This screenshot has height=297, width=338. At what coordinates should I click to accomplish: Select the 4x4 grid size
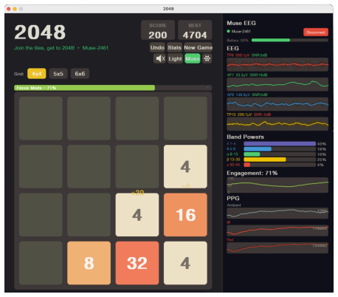tap(37, 74)
